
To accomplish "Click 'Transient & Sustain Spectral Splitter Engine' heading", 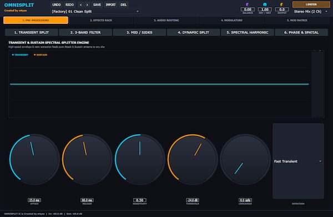I will tap(49, 43).
